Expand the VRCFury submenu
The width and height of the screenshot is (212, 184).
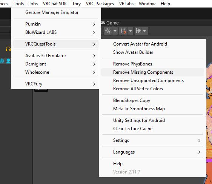56,84
